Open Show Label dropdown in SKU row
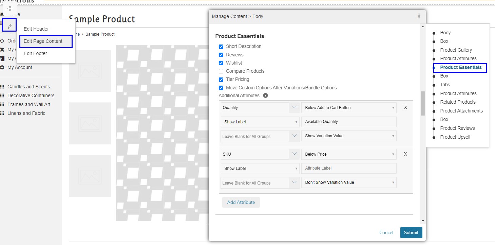This screenshot has width=495, height=245. (x=260, y=168)
